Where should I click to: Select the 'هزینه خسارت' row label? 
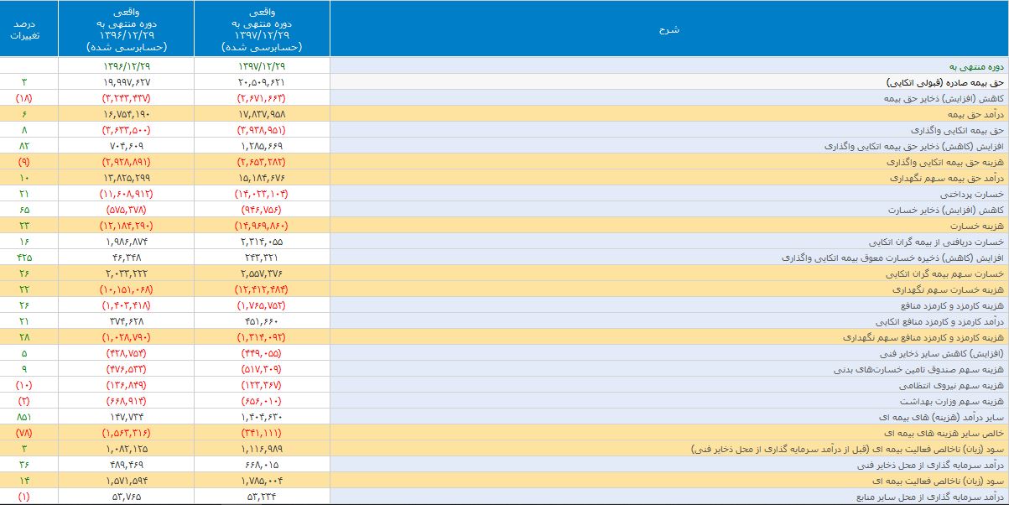980,226
